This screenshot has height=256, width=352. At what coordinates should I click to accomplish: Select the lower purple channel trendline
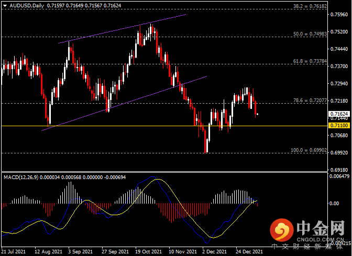(124, 104)
